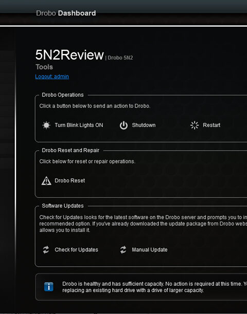Click the 'Check for Updates looks for' description
Image resolution: width=247 pixels, height=314 pixels.
(143, 224)
